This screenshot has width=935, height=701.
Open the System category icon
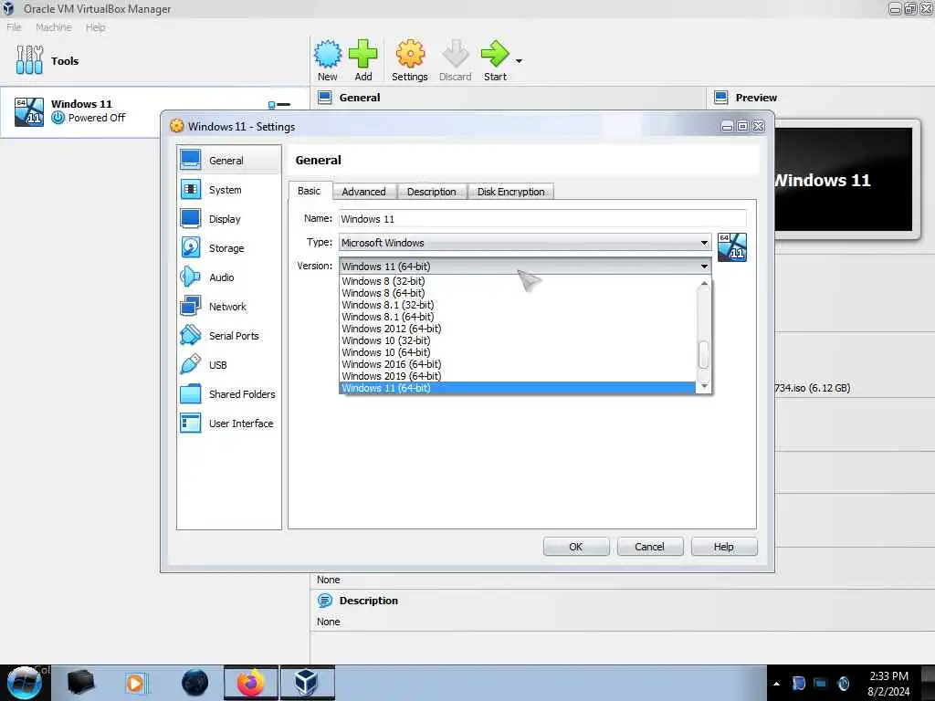[x=191, y=189]
